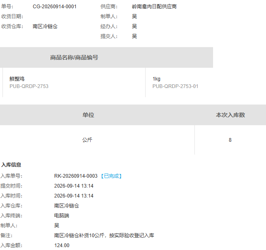Click product code PUB-QRDP-2753
Image resolution: width=266 pixels, height=250 pixels.
[29, 86]
